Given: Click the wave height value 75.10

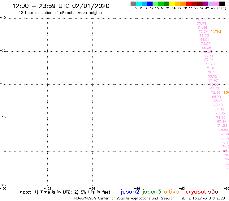Looking at the screenshot, I should coord(211,68).
